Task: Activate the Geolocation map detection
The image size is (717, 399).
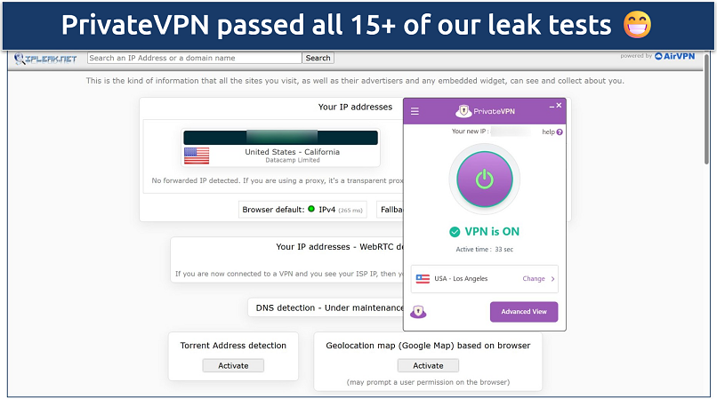Action: point(428,365)
